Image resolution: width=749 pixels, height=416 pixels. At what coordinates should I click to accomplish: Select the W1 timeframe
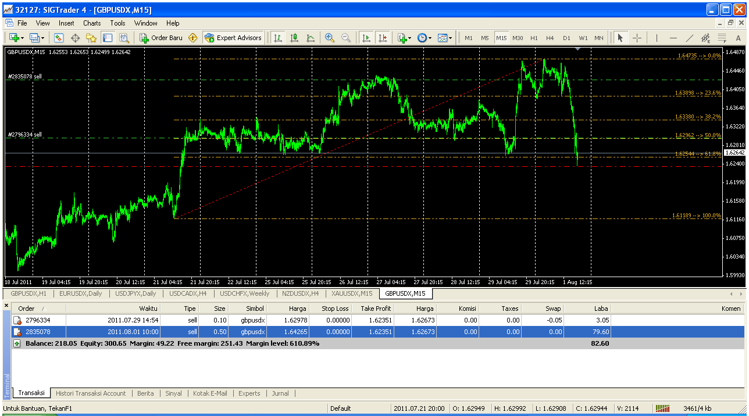583,38
